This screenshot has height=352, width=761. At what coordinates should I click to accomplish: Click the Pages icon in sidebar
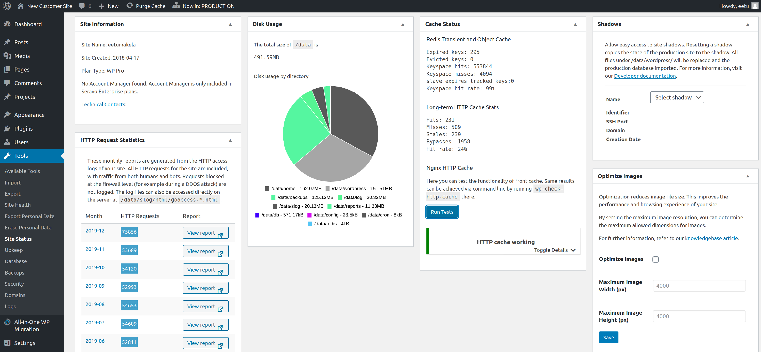(7, 69)
